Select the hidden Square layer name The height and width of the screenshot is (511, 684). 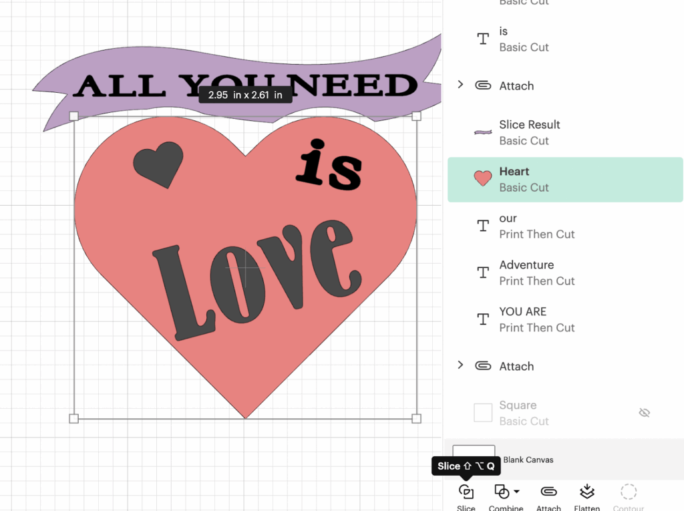518,405
